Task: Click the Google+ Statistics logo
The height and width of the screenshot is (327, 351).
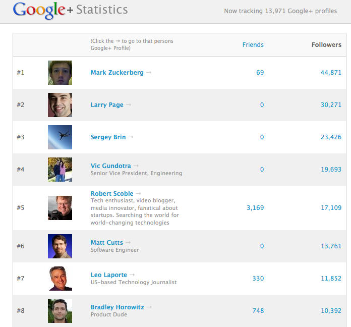Action: 71,10
